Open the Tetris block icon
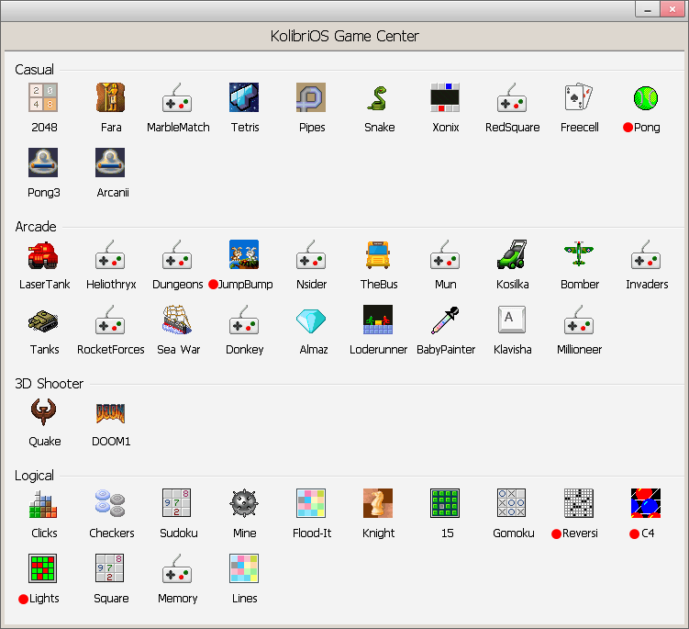 (x=244, y=97)
